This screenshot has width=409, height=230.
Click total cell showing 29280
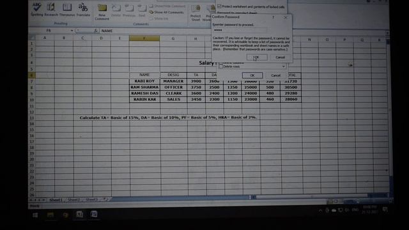click(x=291, y=93)
